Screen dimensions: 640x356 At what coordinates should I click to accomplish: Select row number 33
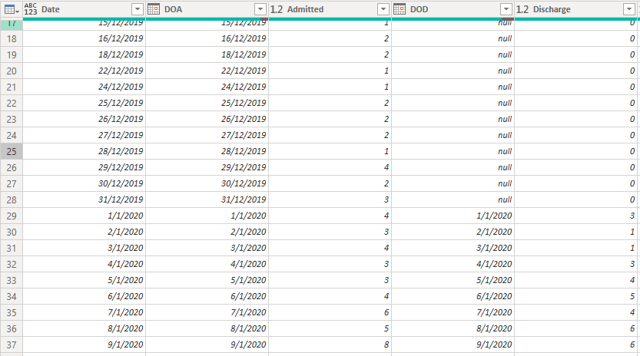coord(12,280)
